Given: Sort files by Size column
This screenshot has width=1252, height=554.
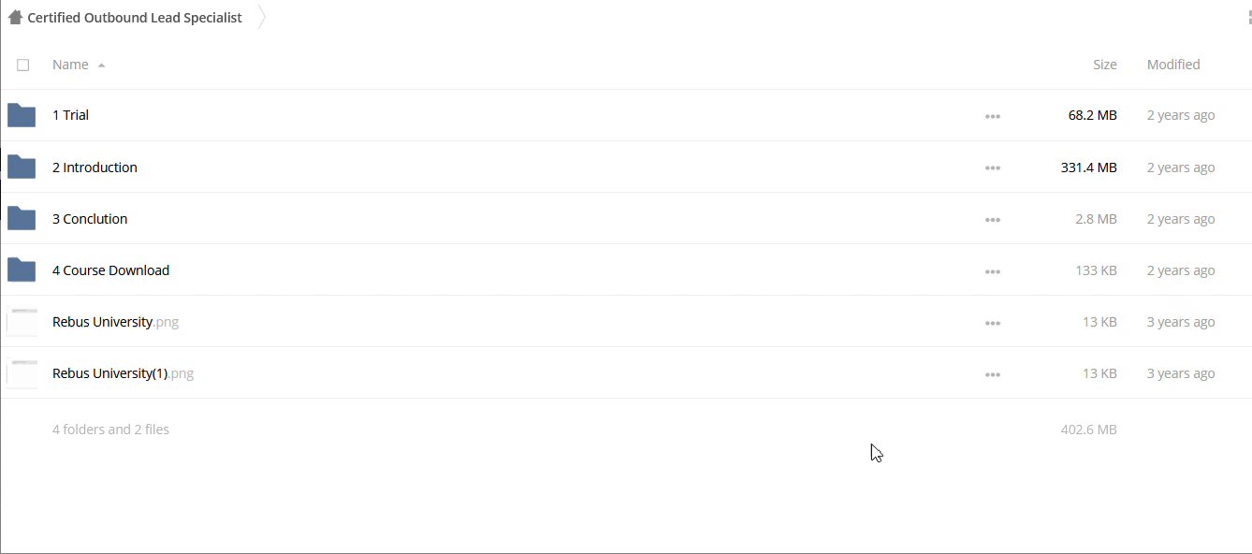Looking at the screenshot, I should (1104, 65).
